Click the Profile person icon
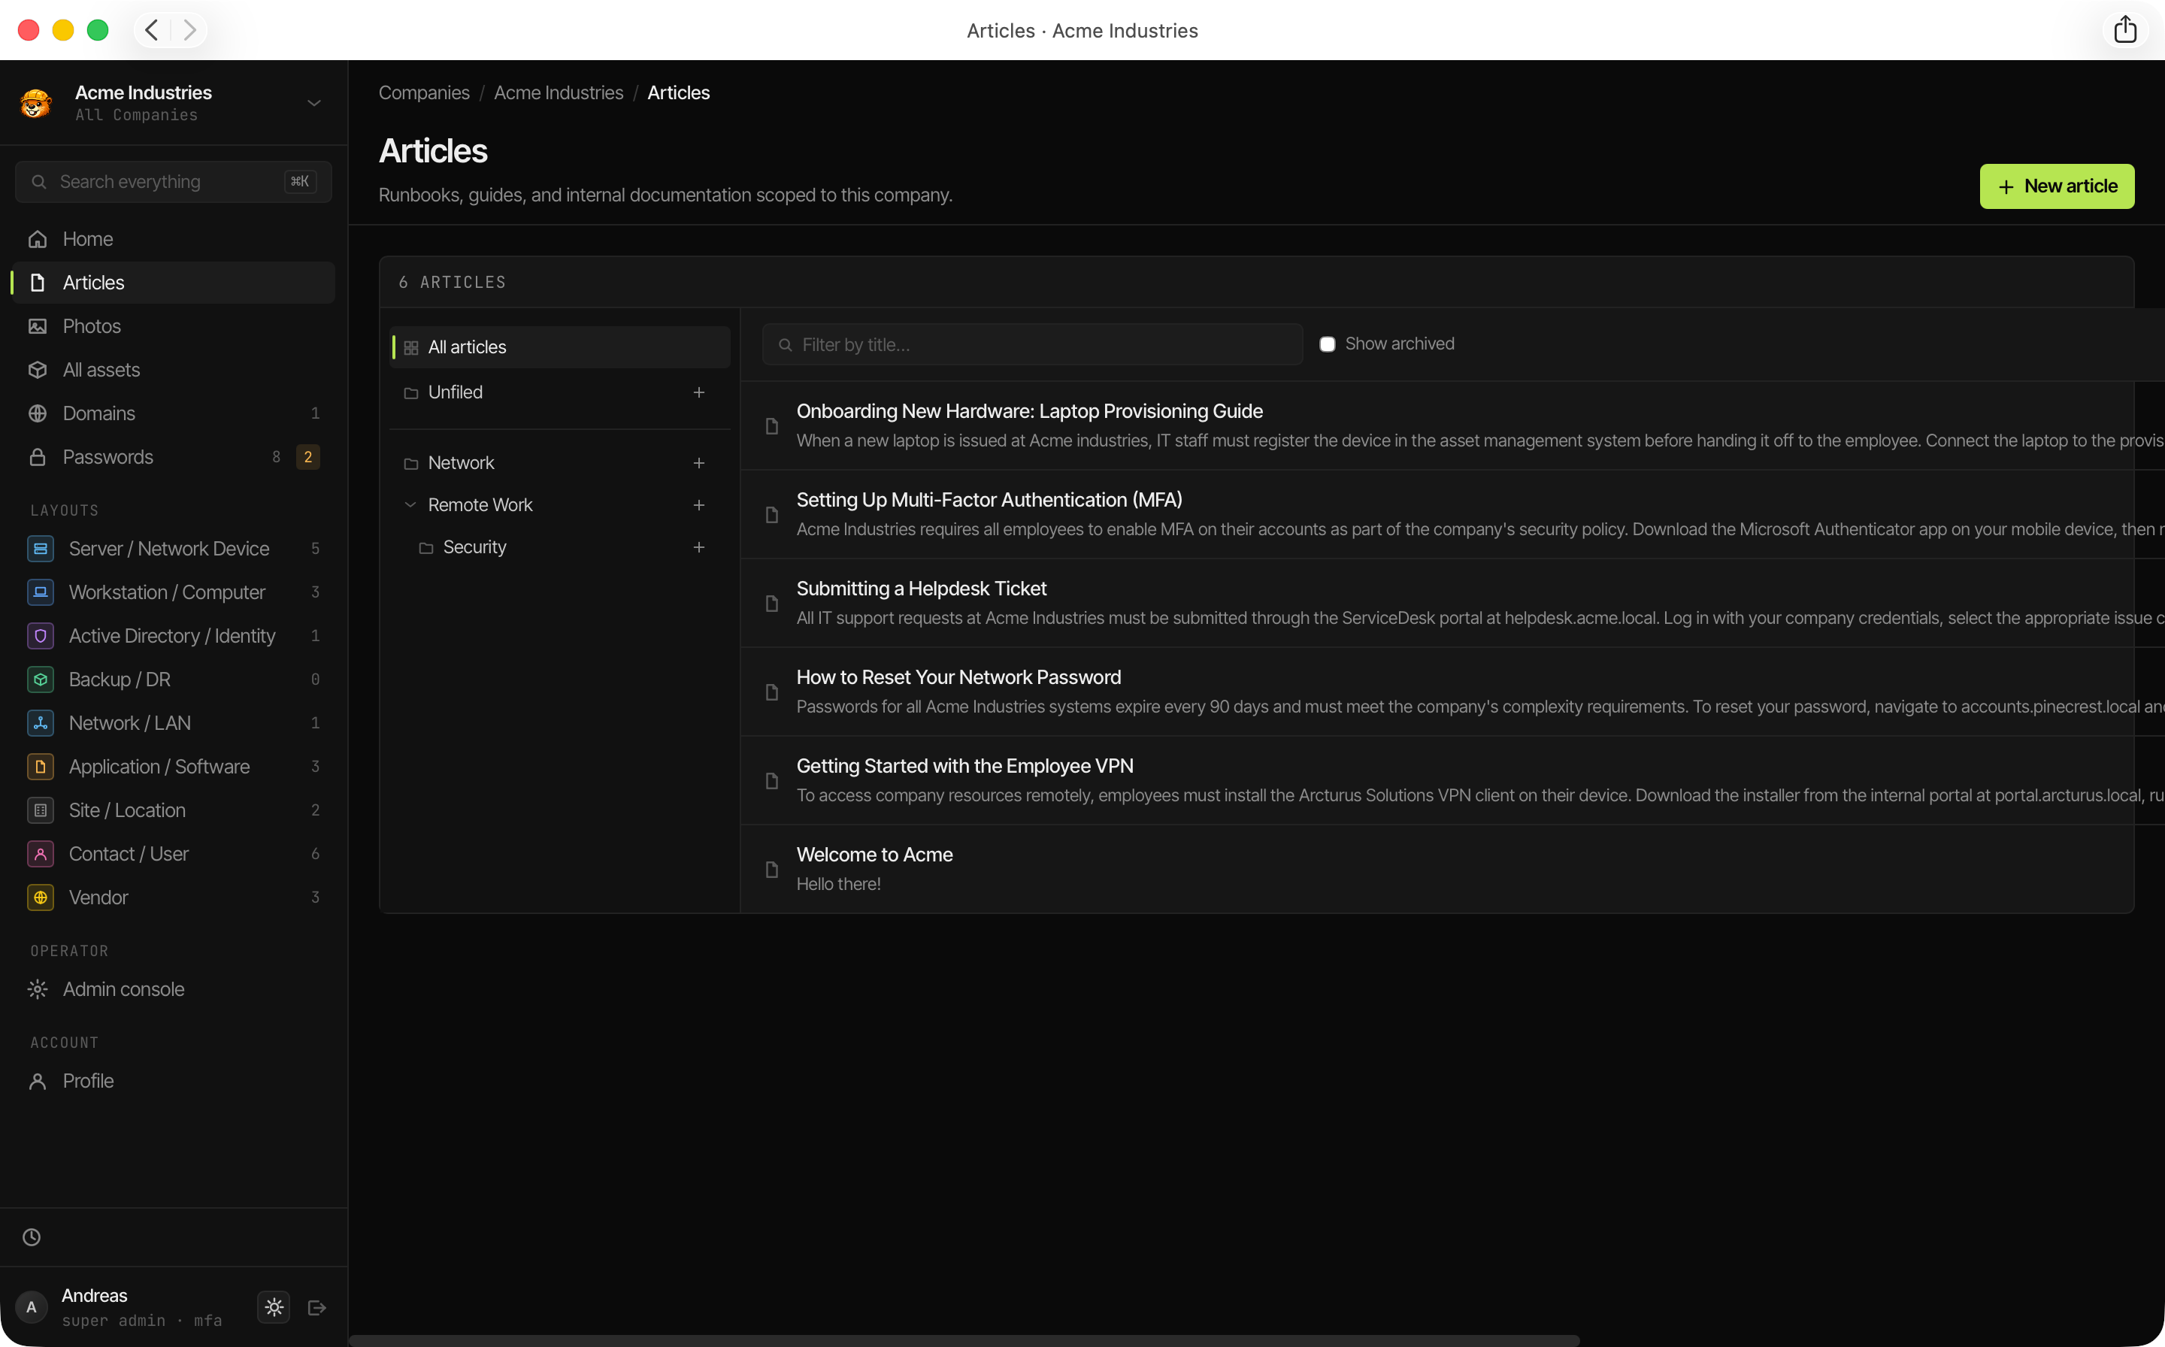This screenshot has height=1347, width=2165. tap(38, 1082)
